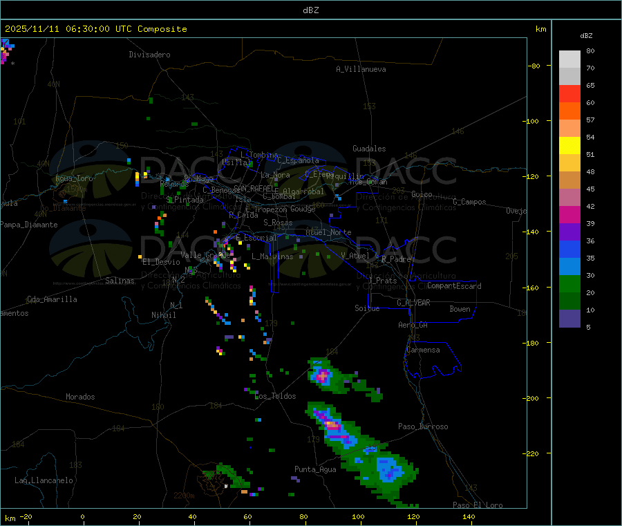Click the El_Desvio location label
This screenshot has height=526, width=622.
point(161,262)
